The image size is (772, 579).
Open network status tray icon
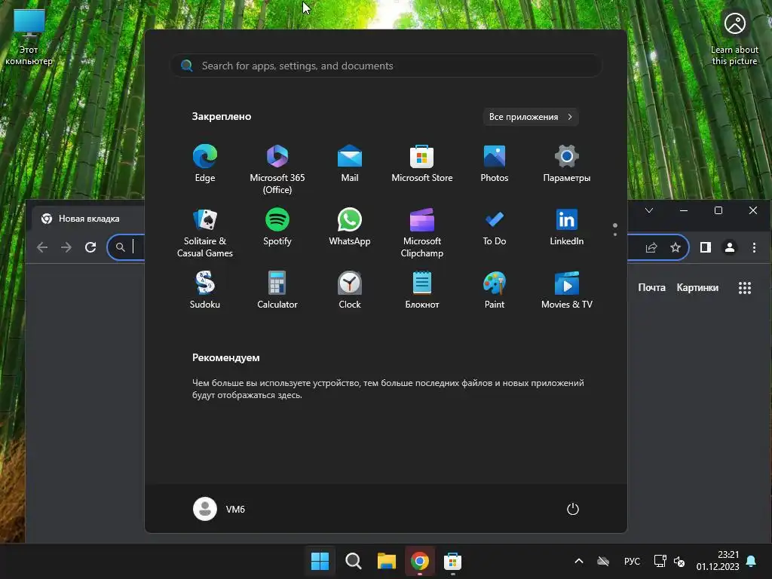coord(660,561)
